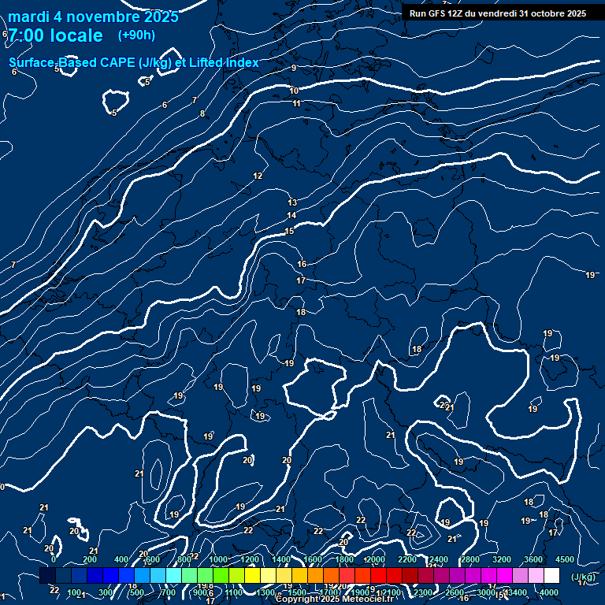Click legend value '800'
Viewport: 605px width, 605px height.
(x=184, y=559)
